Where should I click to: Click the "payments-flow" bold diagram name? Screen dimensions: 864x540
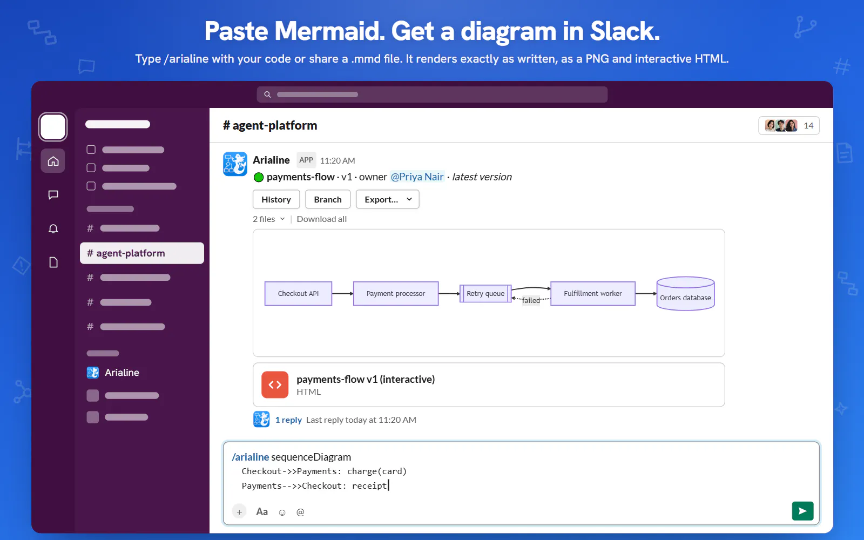300,177
